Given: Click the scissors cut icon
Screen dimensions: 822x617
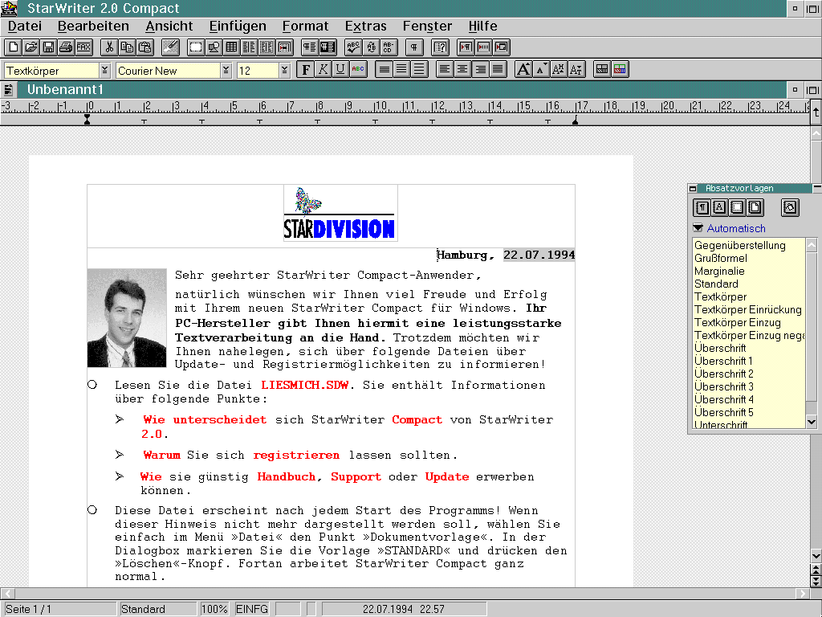Looking at the screenshot, I should point(109,47).
